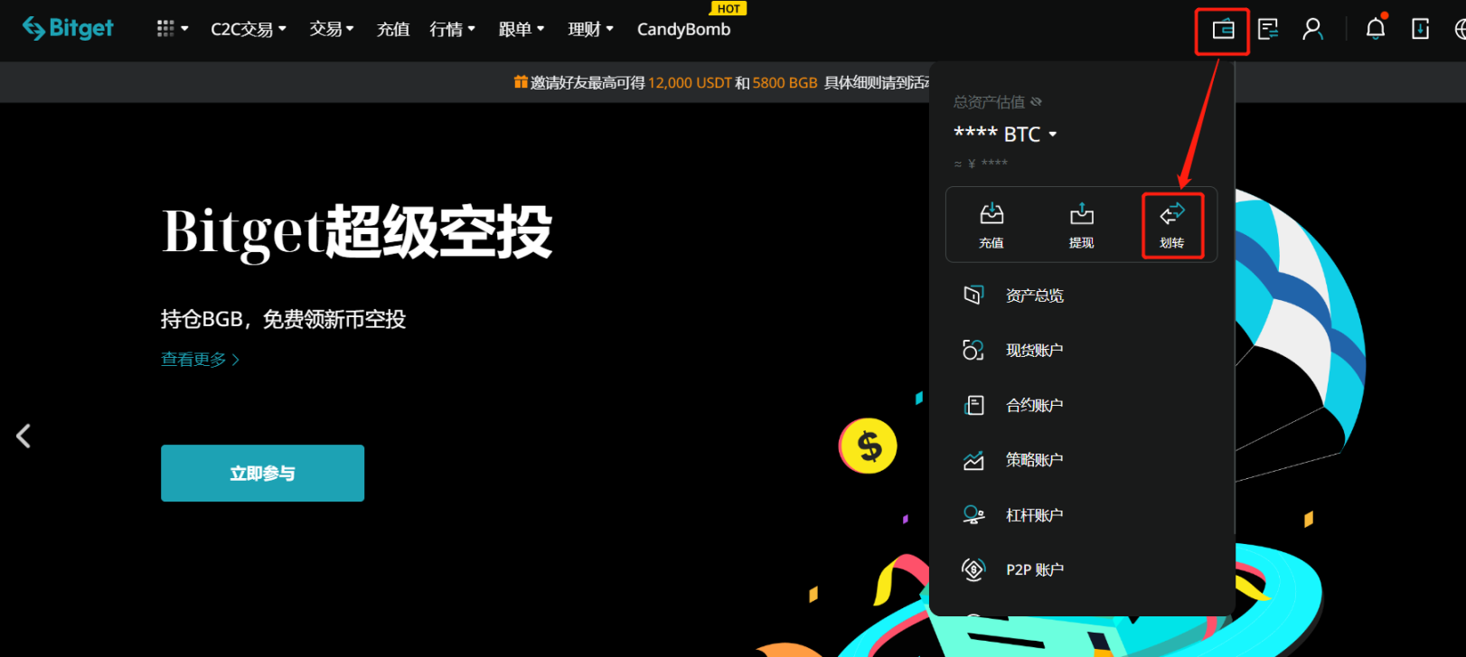
Task: Click the 杠杆账户 margin account icon
Action: tap(973, 515)
